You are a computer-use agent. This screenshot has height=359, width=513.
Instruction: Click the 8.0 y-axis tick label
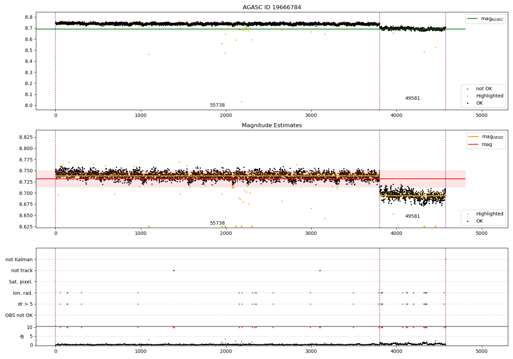click(x=29, y=106)
